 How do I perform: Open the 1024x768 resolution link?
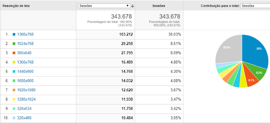pos(25,44)
